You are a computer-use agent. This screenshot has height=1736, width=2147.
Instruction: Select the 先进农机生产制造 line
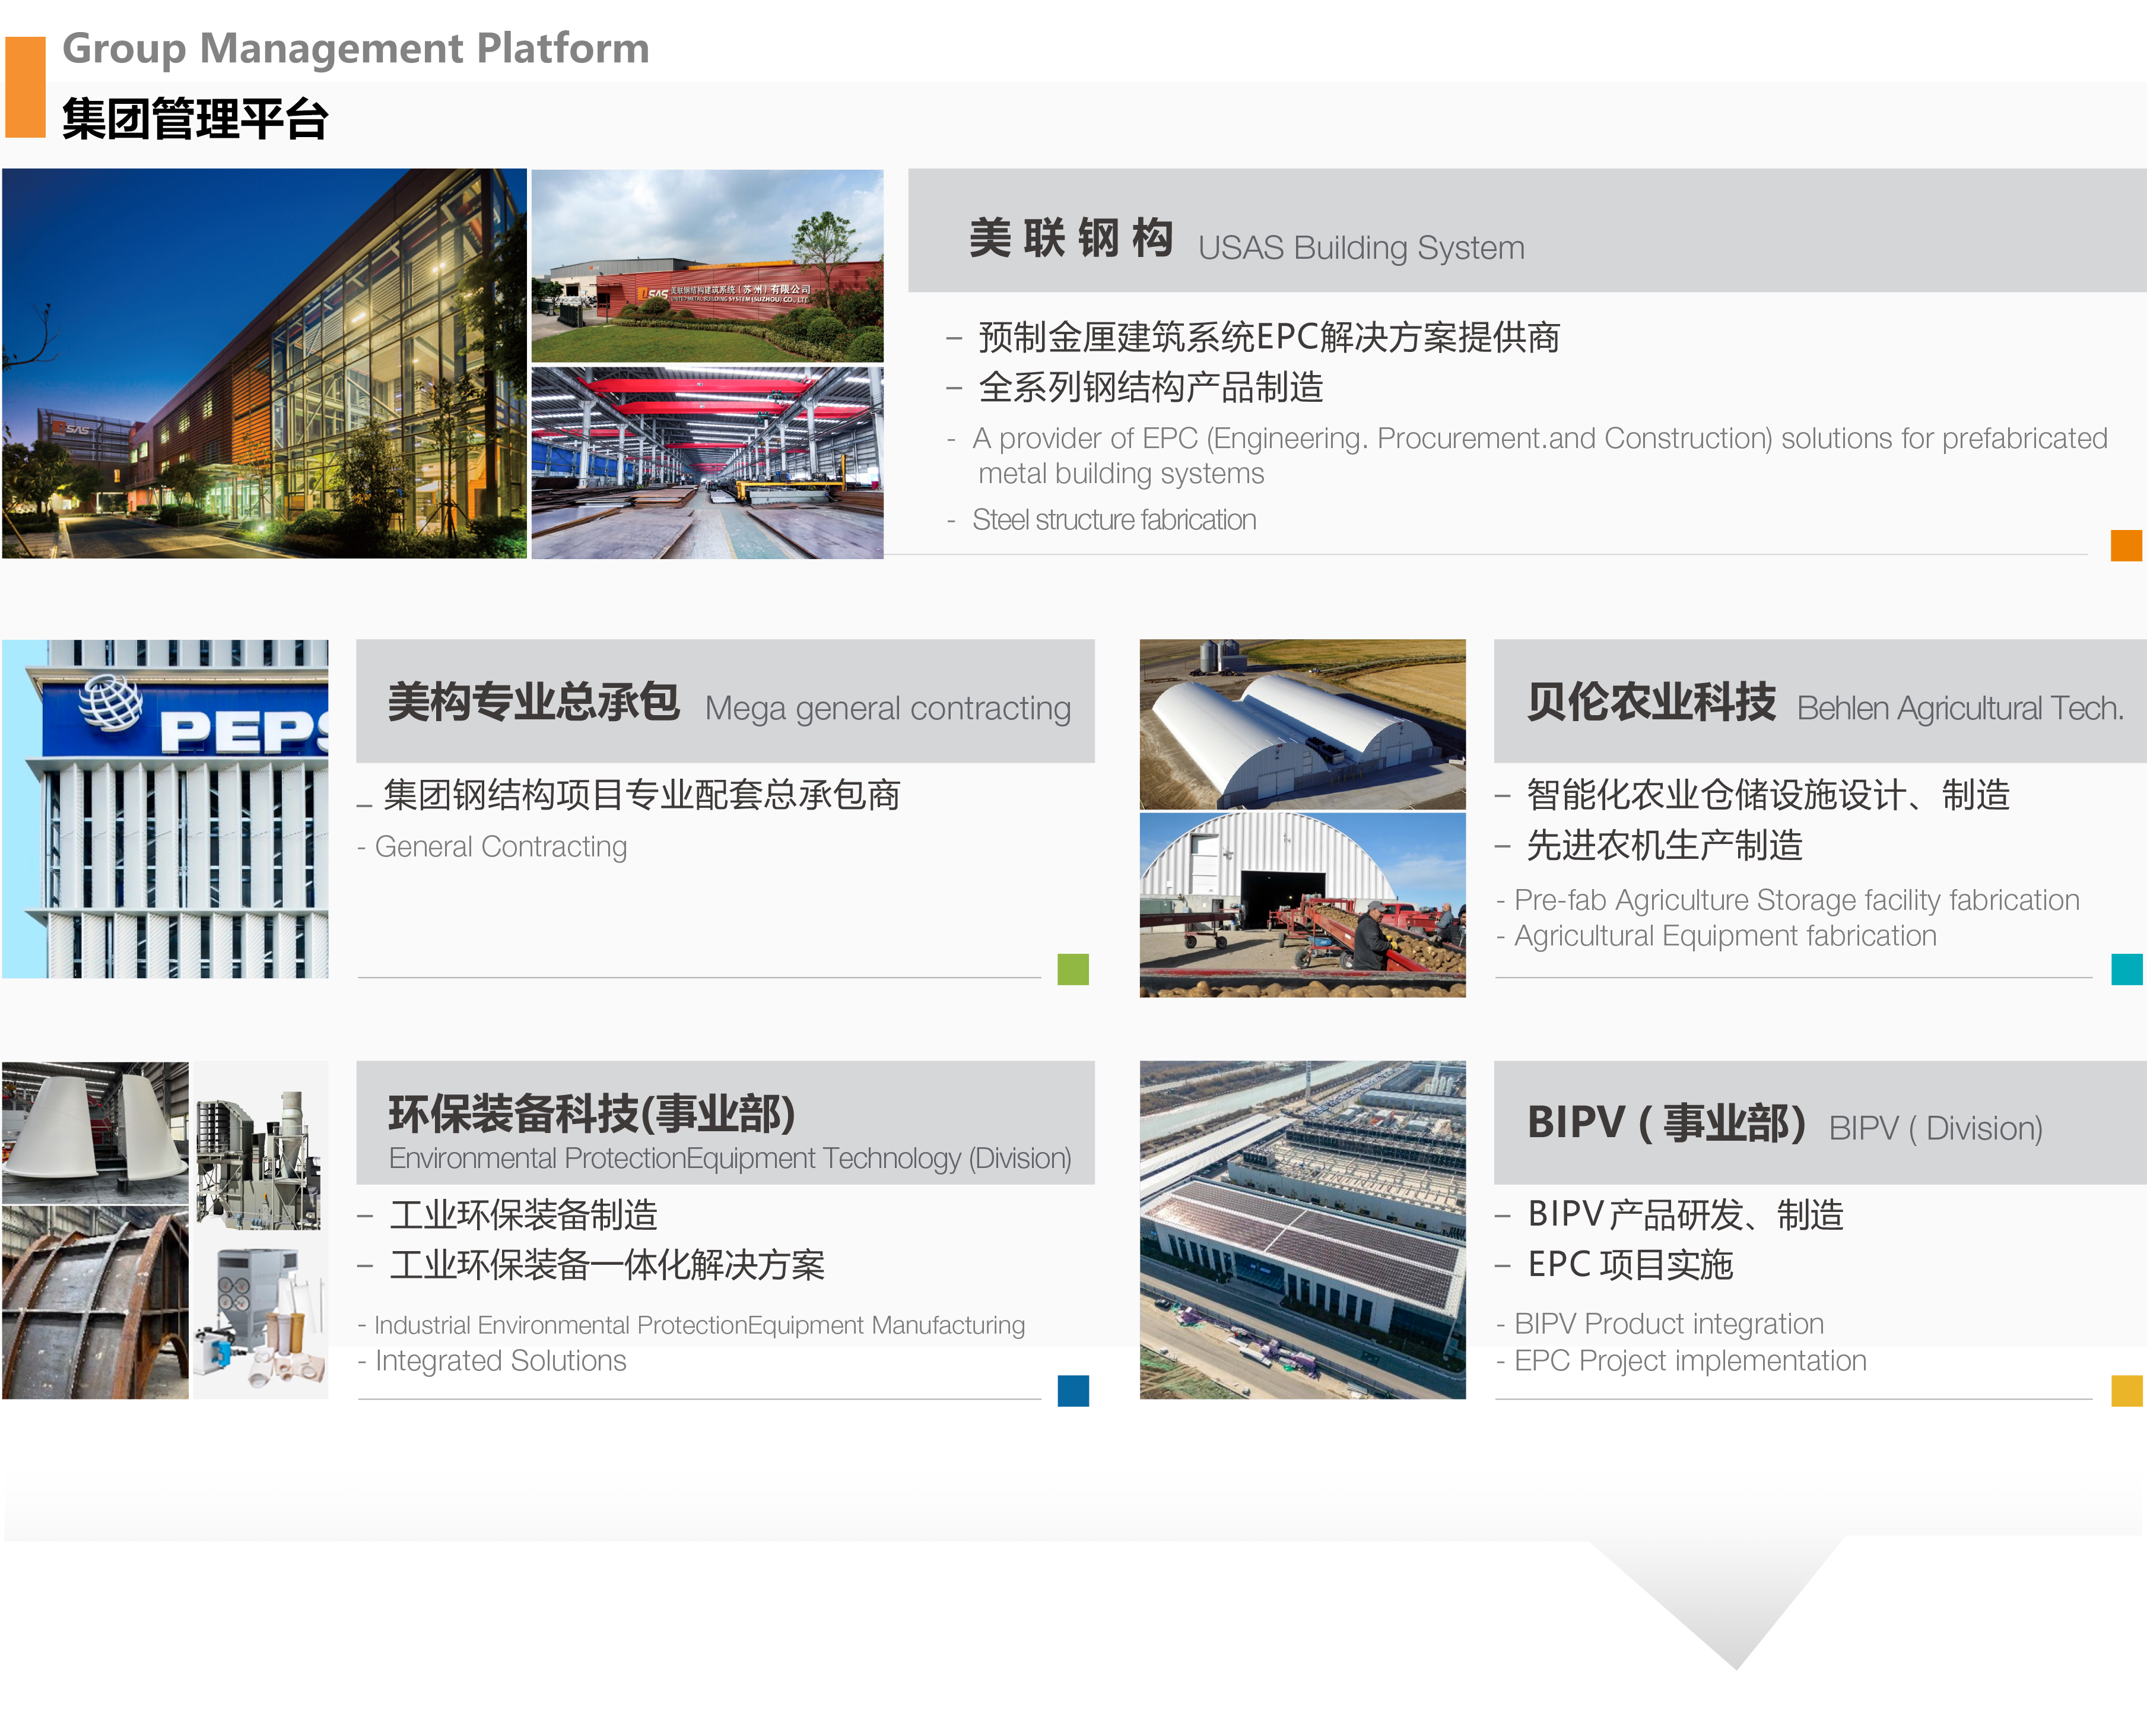click(1665, 846)
